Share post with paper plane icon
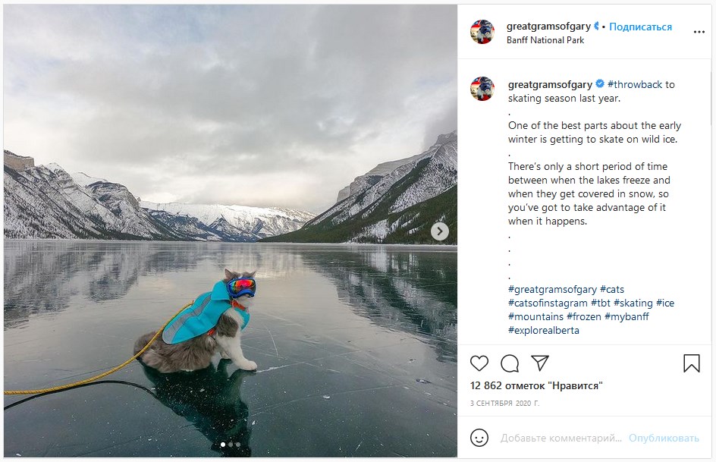Viewport: 716px width, 462px height. pyautogui.click(x=539, y=363)
